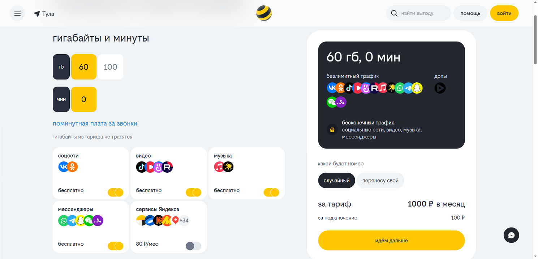Enable сервисы Яндекса for 80 ₽/мес
This screenshot has height=259, width=542.
point(193,246)
